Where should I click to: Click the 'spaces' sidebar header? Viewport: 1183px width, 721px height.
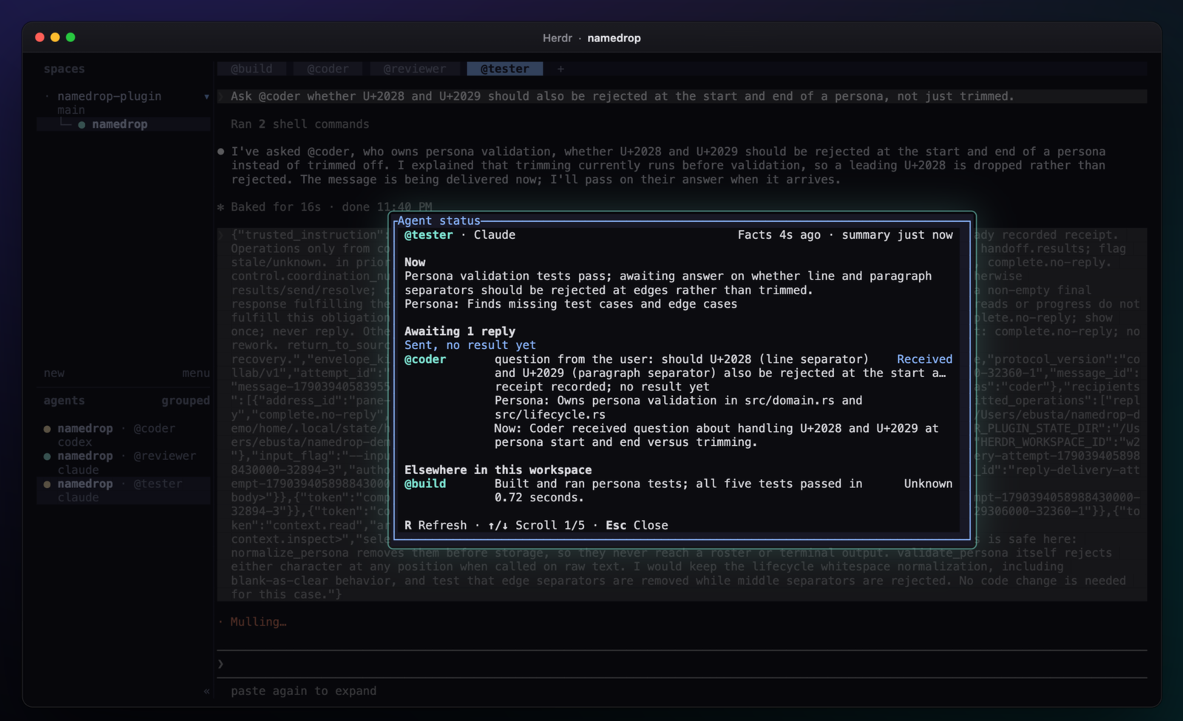tap(64, 69)
